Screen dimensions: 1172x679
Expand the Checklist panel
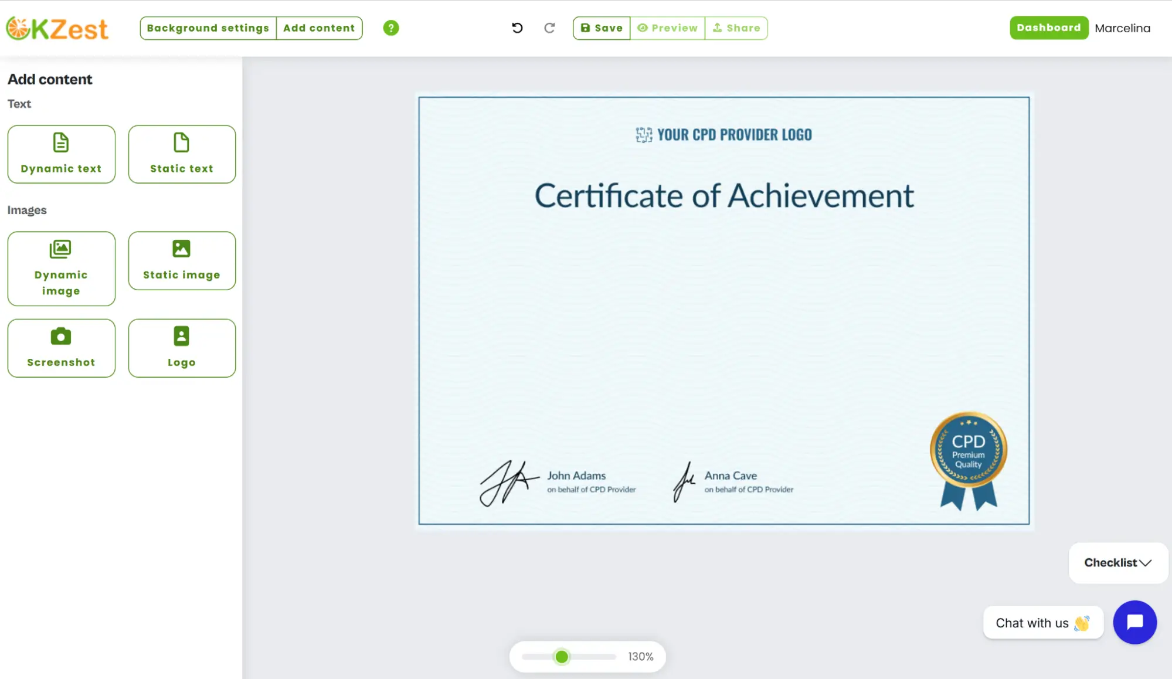coord(1117,563)
